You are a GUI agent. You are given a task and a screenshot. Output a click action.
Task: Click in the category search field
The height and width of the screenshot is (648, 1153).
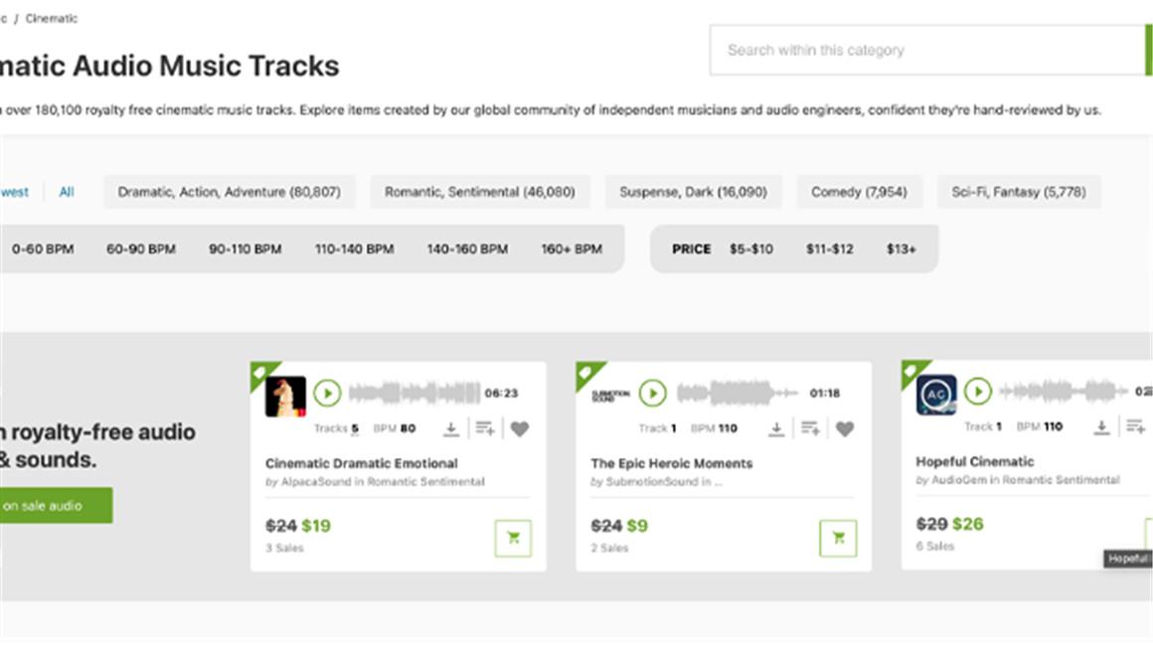924,50
